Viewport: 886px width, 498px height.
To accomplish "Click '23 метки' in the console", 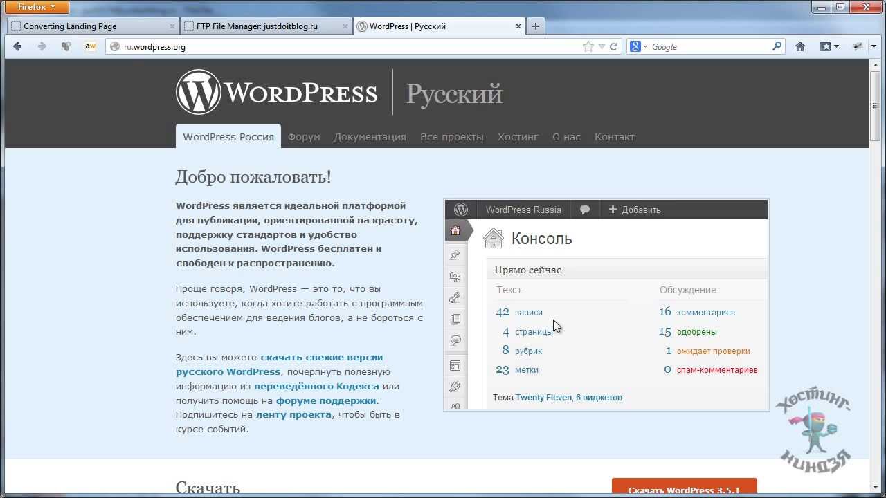I will (x=517, y=369).
